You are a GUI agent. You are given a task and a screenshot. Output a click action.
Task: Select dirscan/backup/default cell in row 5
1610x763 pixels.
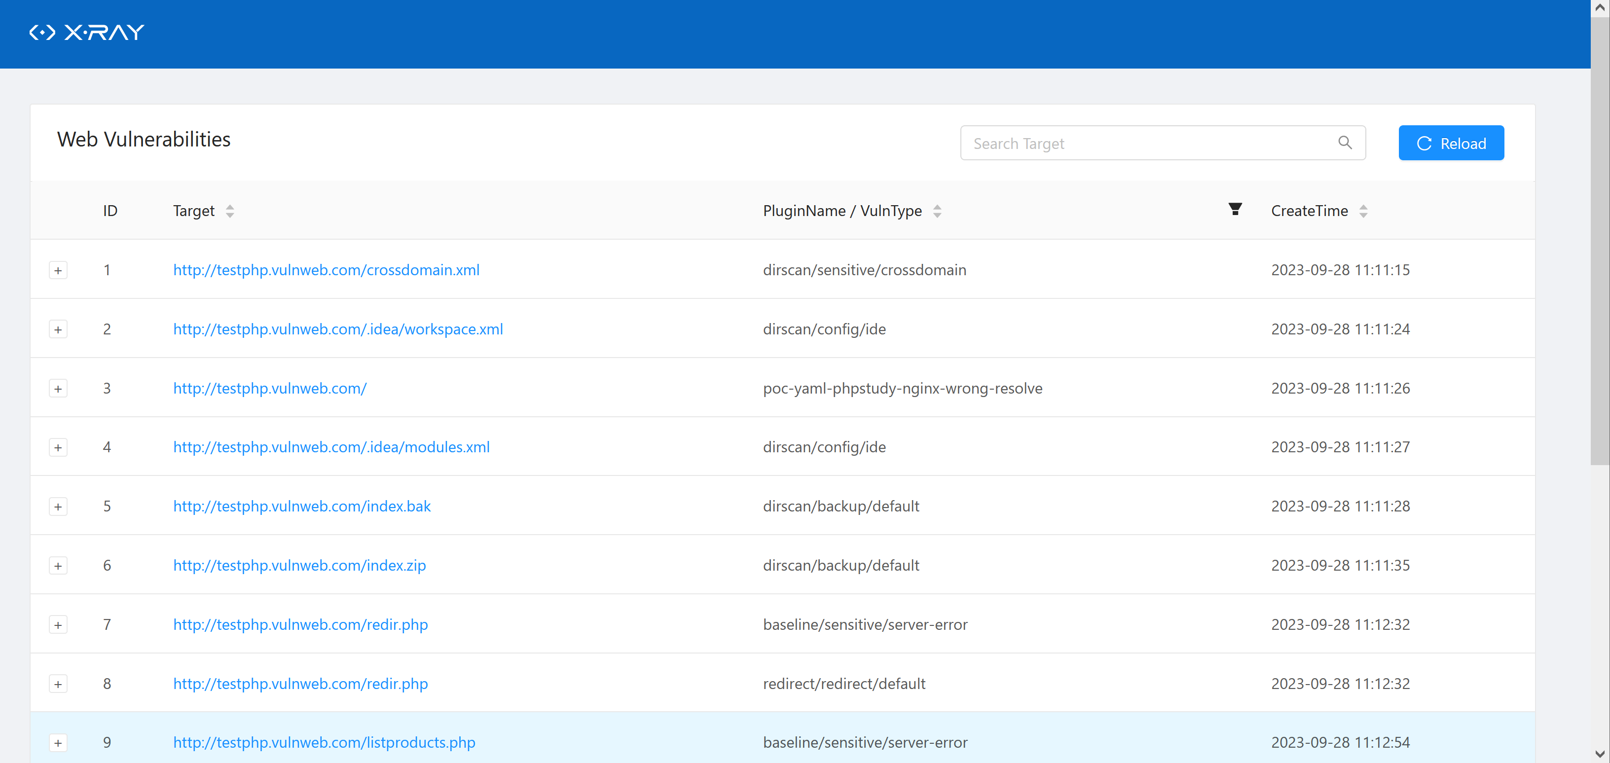pyautogui.click(x=841, y=506)
